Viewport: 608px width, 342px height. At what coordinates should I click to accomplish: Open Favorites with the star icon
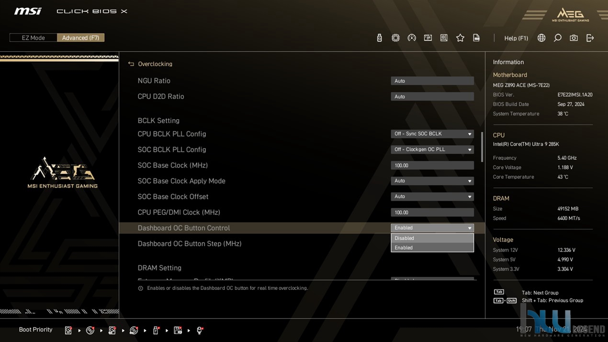point(460,38)
